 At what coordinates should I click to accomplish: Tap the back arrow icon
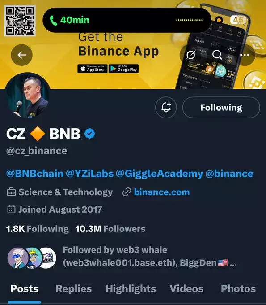coord(22,55)
